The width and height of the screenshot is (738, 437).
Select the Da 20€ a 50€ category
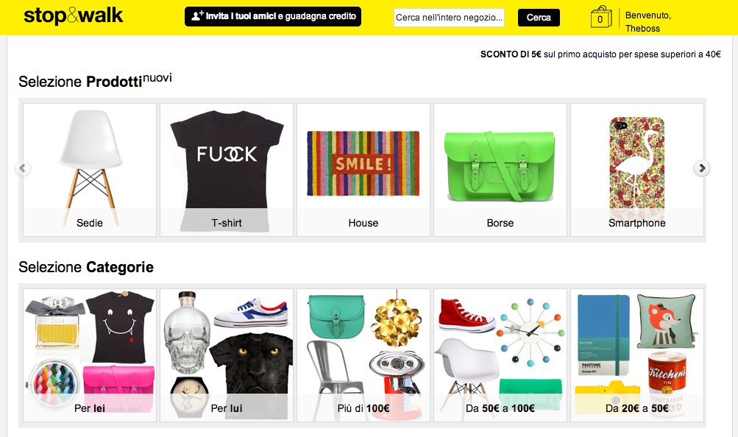point(637,355)
